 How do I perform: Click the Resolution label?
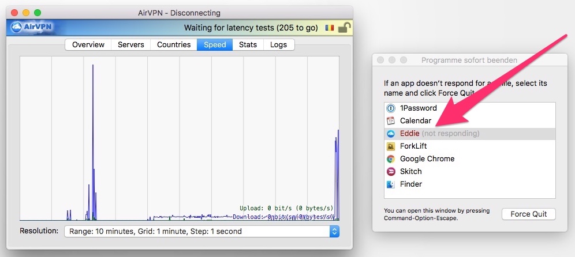point(39,231)
